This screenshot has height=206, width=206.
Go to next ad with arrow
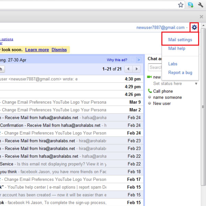[x=139, y=60]
